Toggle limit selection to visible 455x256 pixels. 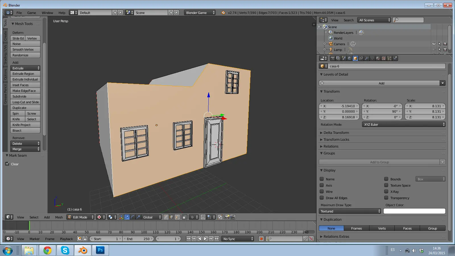185,217
